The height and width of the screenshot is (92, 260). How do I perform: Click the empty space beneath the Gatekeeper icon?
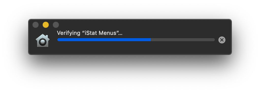coord(43,51)
